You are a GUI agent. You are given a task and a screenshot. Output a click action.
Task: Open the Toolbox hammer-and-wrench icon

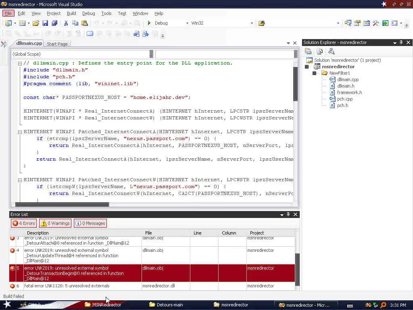[x=376, y=23]
